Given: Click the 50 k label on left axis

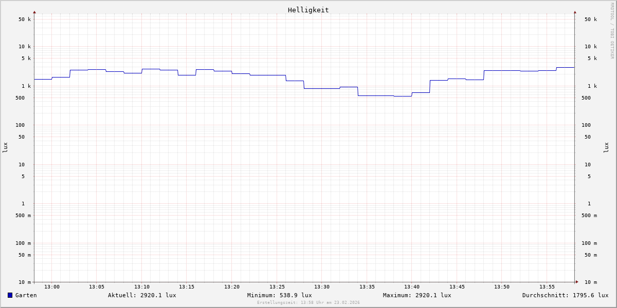Looking at the screenshot, I should click(25, 20).
